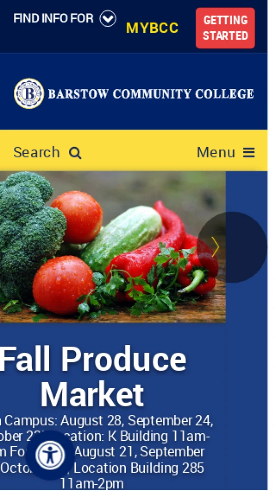Expand the Find Info For circled chevron
The width and height of the screenshot is (276, 491).
tap(108, 18)
